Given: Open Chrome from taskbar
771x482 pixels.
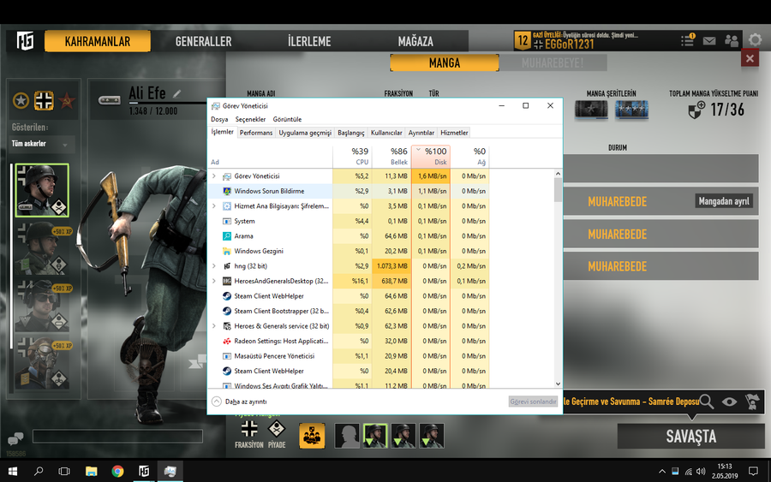Looking at the screenshot, I should coord(117,471).
